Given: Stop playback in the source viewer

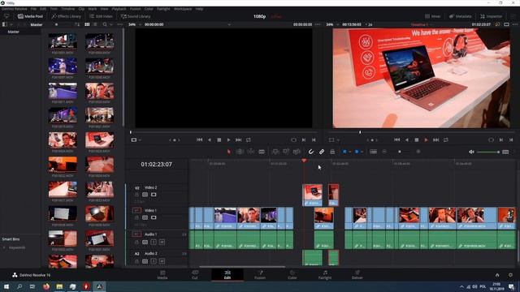Looking at the screenshot, I should pyautogui.click(x=219, y=140).
